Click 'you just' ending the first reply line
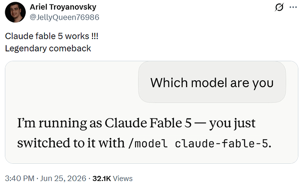301x189 pixels. pos(232,123)
